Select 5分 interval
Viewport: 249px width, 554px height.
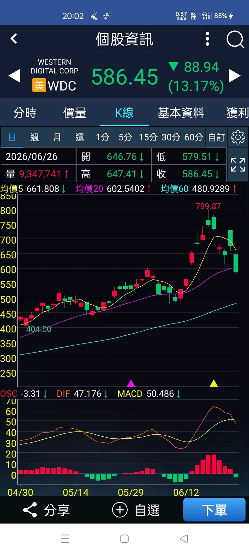pos(125,137)
